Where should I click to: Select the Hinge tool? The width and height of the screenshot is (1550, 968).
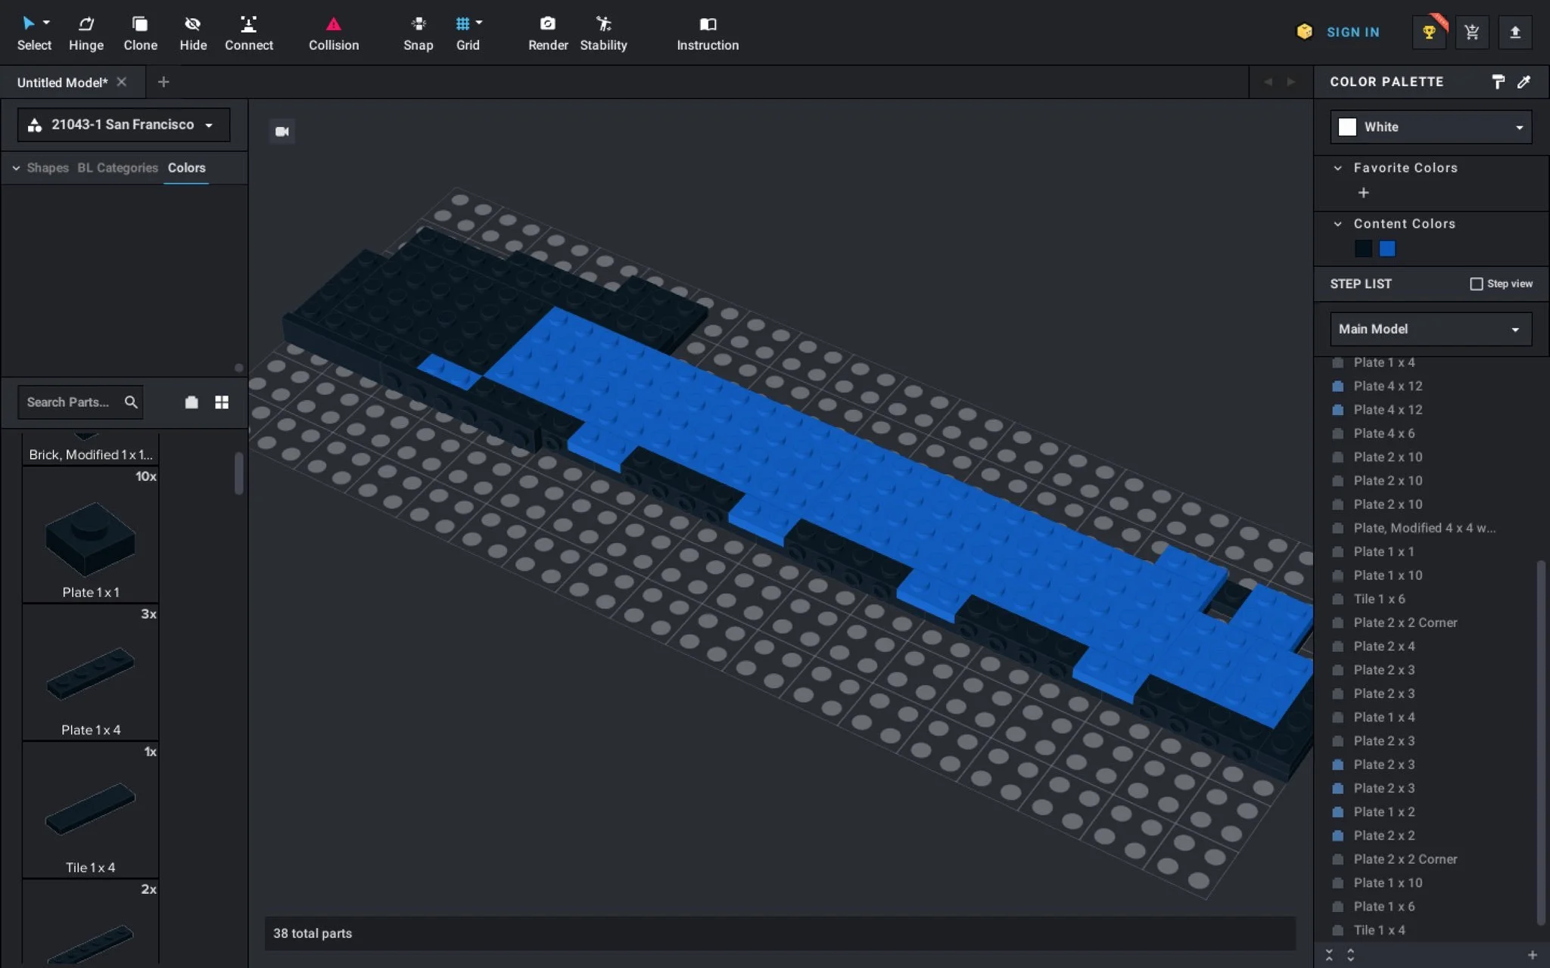86,33
